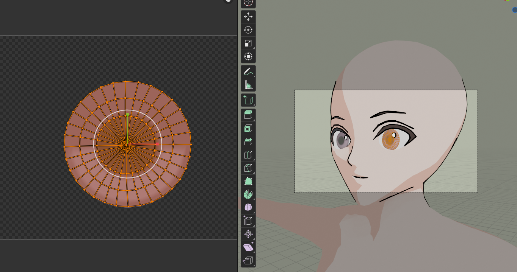
Task: Choose the Spin tool
Action: coord(248,194)
